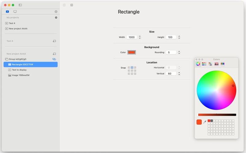The height and width of the screenshot is (153, 246).
Task: Click the Vertical input field
Action: [171, 73]
